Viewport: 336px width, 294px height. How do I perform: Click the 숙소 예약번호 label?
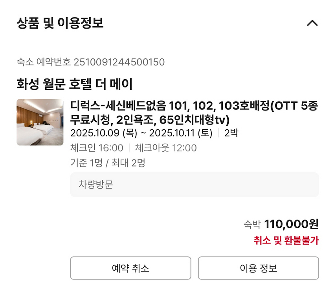click(44, 62)
